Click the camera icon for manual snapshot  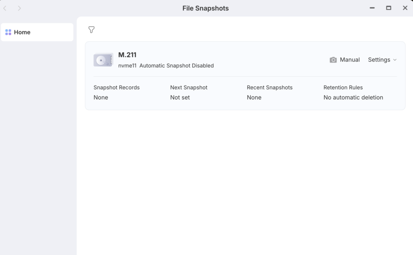333,60
